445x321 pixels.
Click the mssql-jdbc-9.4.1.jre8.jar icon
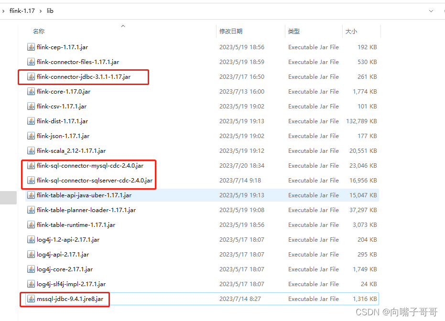pos(31,299)
